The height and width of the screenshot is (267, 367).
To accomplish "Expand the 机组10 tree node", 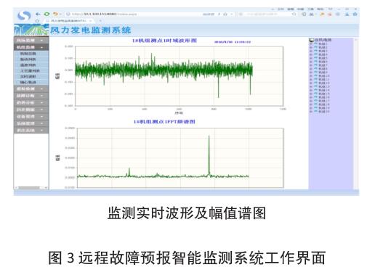I will [x=310, y=76].
